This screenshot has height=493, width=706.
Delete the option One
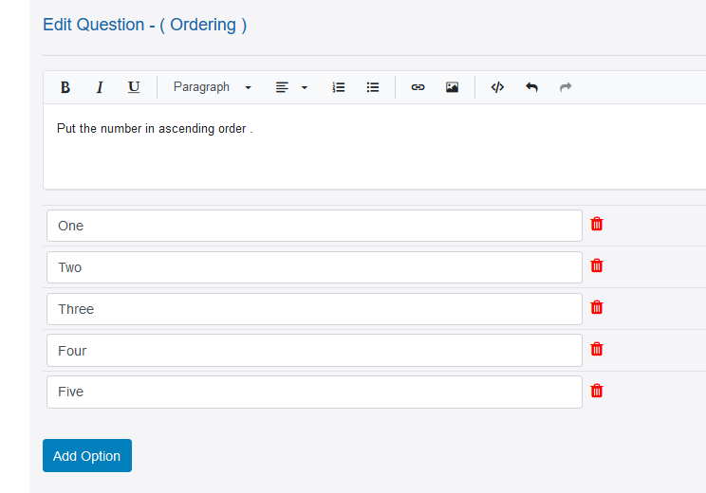coord(597,224)
